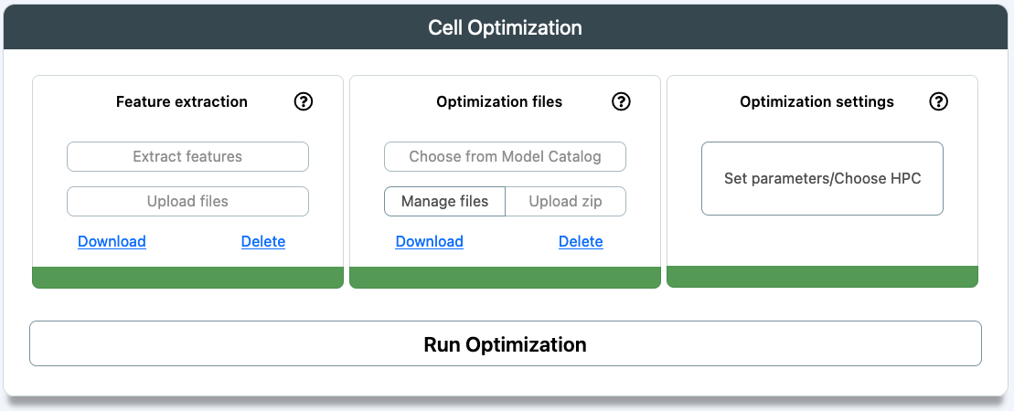Click the Optimization settings panel title
Image resolution: width=1014 pixels, height=411 pixels.
(817, 101)
